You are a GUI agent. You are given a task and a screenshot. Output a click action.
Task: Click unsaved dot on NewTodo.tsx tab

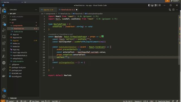(x=77, y=10)
